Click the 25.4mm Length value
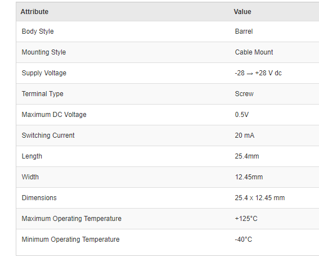This screenshot has width=319, height=262. tap(247, 156)
